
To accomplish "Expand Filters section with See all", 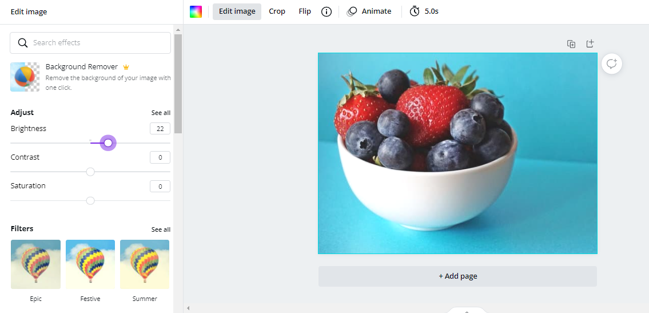I will pos(161,229).
